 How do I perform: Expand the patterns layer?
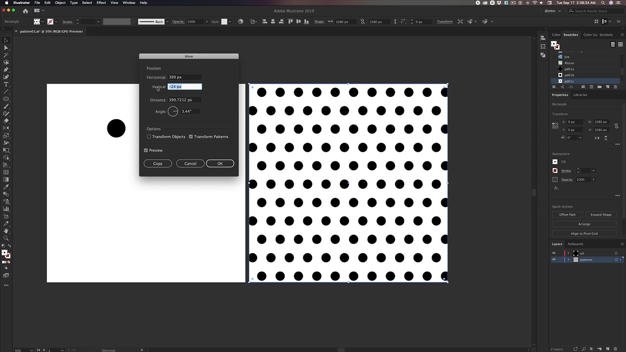coord(568,260)
